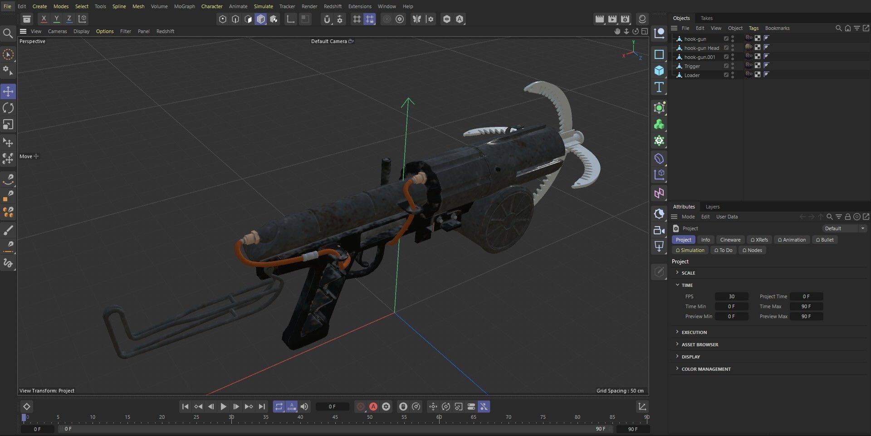871x436 pixels.
Task: Add a Cube primitive from the side palette
Action: (659, 71)
